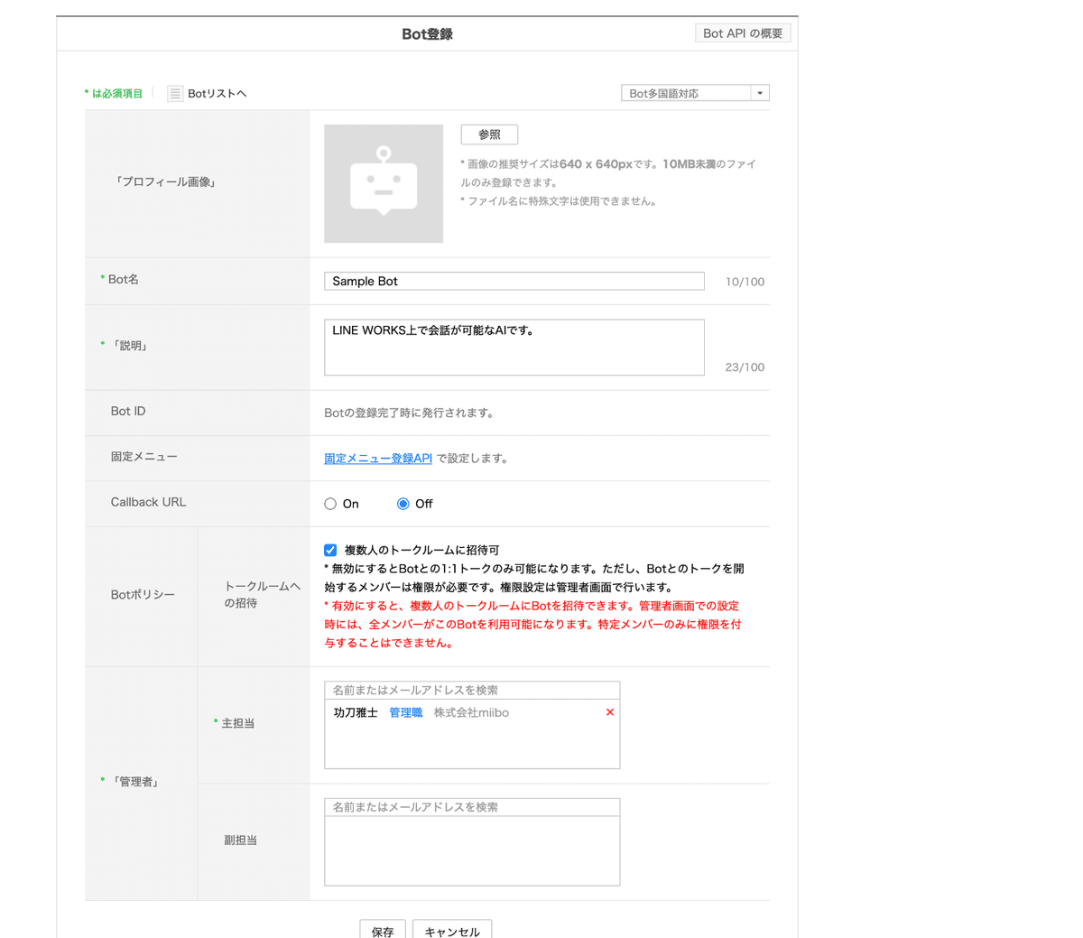Open the 固定メニュー登録API link
1083x938 pixels.
pyautogui.click(x=378, y=459)
